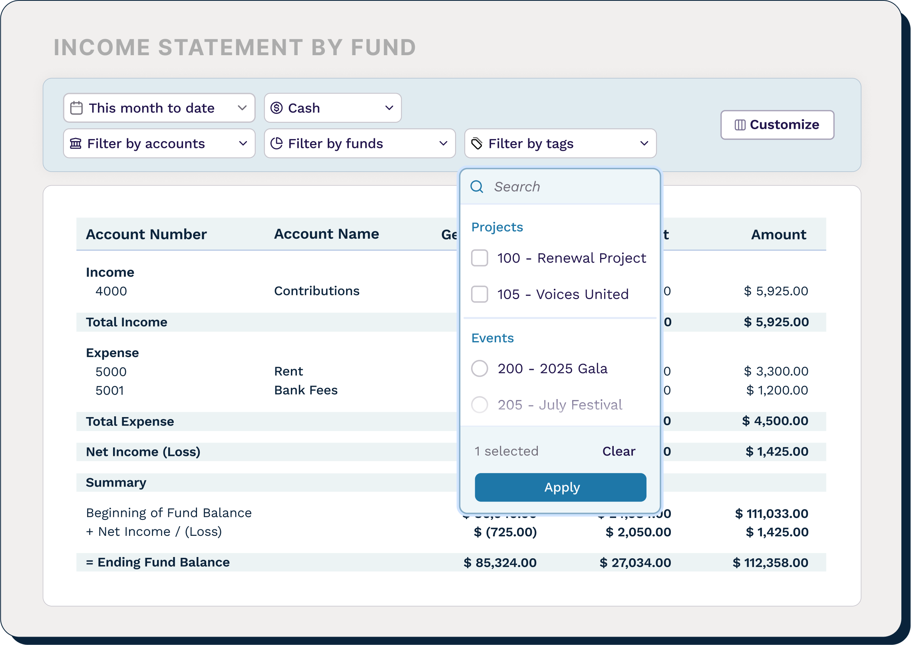Open the This month to date dropdown
Viewport: 911px width, 645px height.
(x=159, y=108)
